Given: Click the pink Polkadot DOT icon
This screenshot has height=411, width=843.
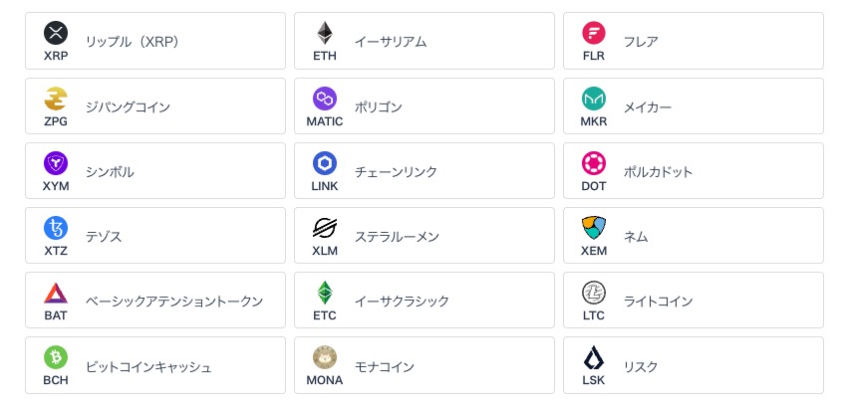Looking at the screenshot, I should pyautogui.click(x=594, y=163).
